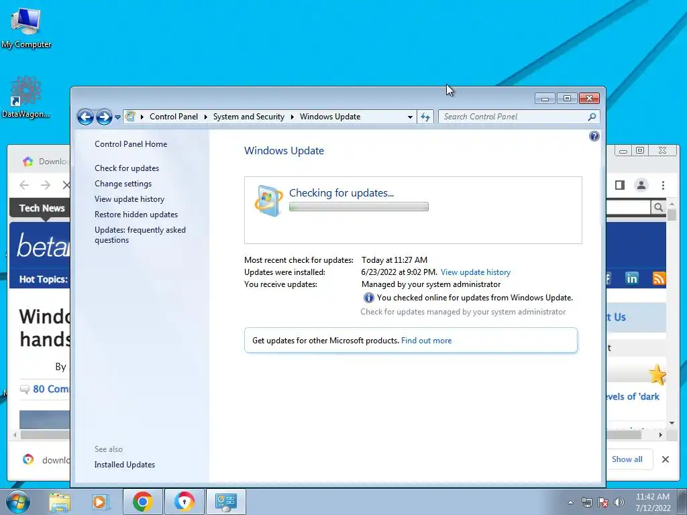
Task: Click the gold star icon on webpage
Action: tap(657, 375)
